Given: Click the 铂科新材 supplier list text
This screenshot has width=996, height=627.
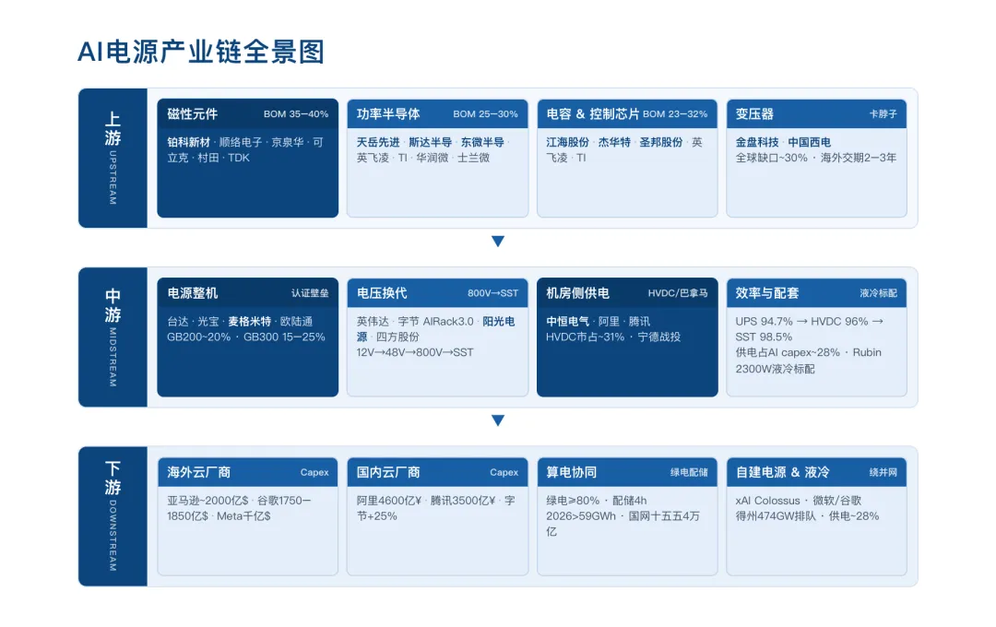Looking at the screenshot, I should point(245,150).
